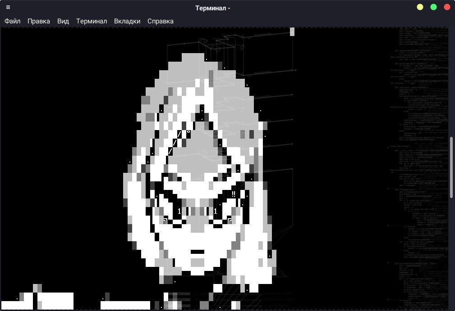
Task: Click the green maximize window button
Action: tap(433, 7)
